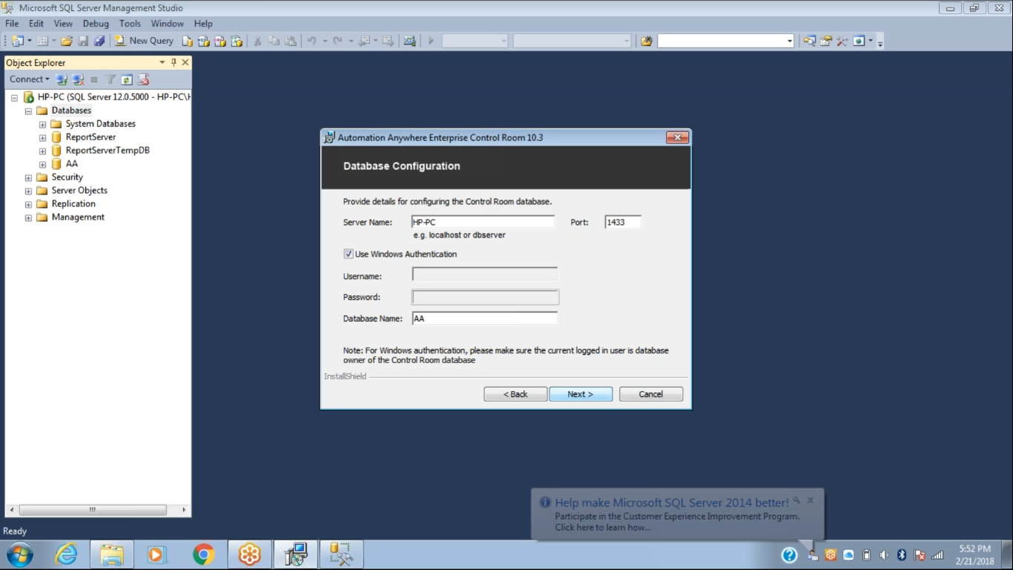Click the Start debugging play icon

[431, 41]
